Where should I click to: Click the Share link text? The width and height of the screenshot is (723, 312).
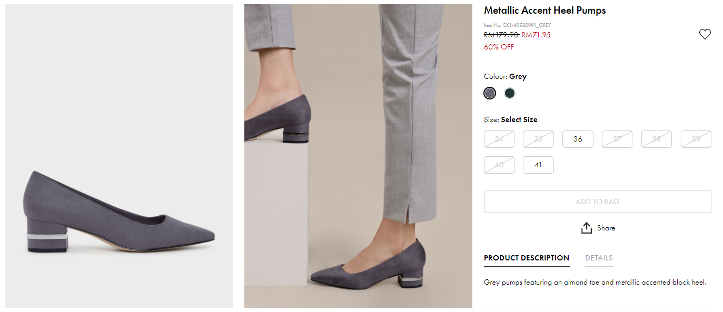pos(606,228)
